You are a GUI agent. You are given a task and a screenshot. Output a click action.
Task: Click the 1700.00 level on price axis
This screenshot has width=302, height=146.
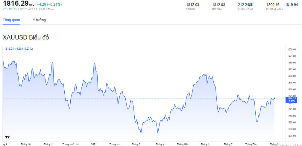(292, 129)
